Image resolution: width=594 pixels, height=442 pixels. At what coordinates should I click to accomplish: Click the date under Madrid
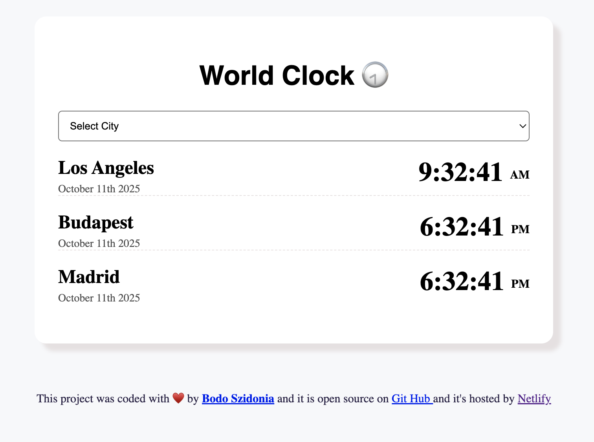(99, 298)
